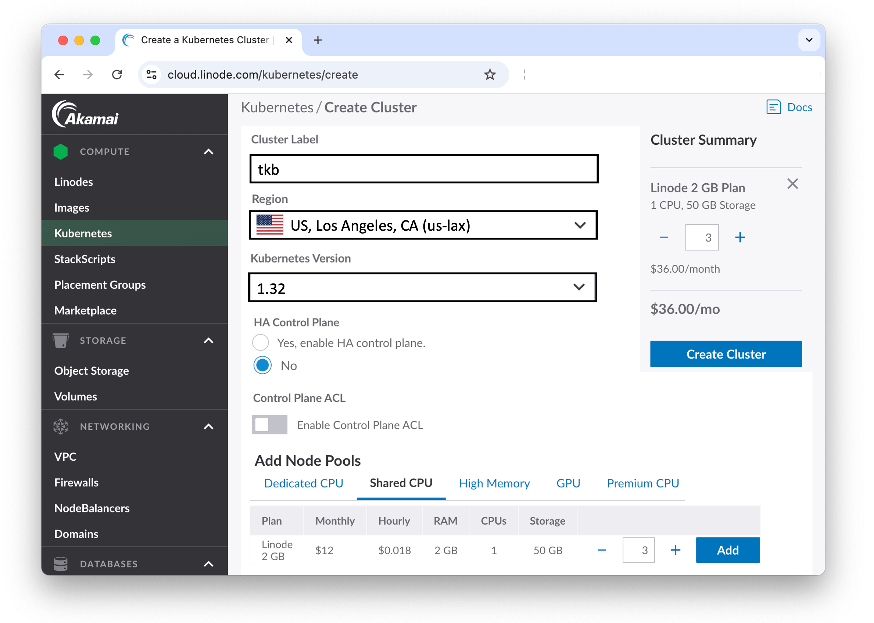The image size is (874, 623).
Task: Collapse the Compute sidebar section
Action: point(208,152)
